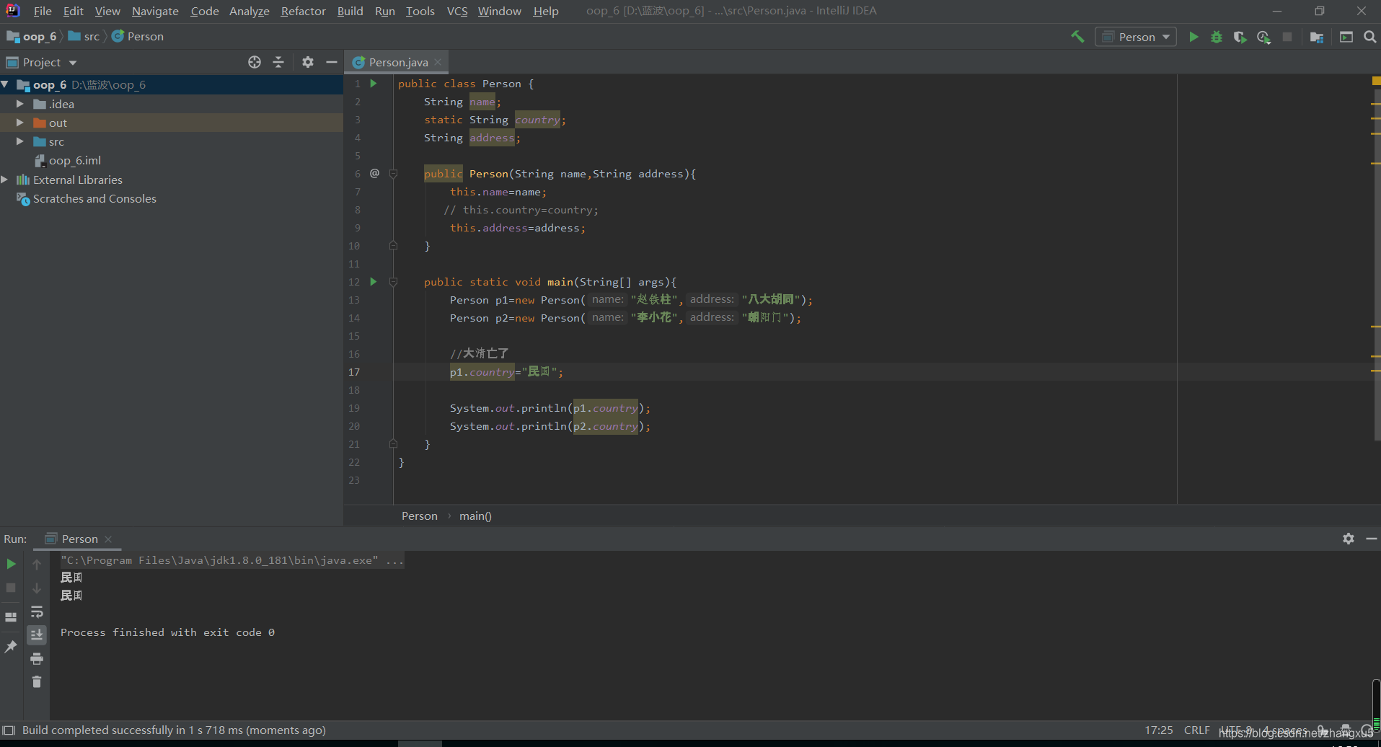Click run gutter arrow on line 1
Viewport: 1381px width, 747px height.
[374, 84]
